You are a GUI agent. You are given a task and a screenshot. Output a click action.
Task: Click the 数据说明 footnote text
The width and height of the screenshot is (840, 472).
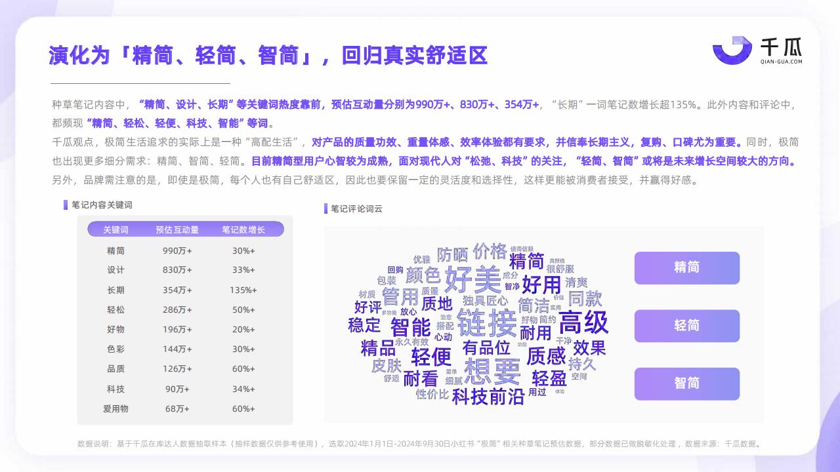[420, 444]
